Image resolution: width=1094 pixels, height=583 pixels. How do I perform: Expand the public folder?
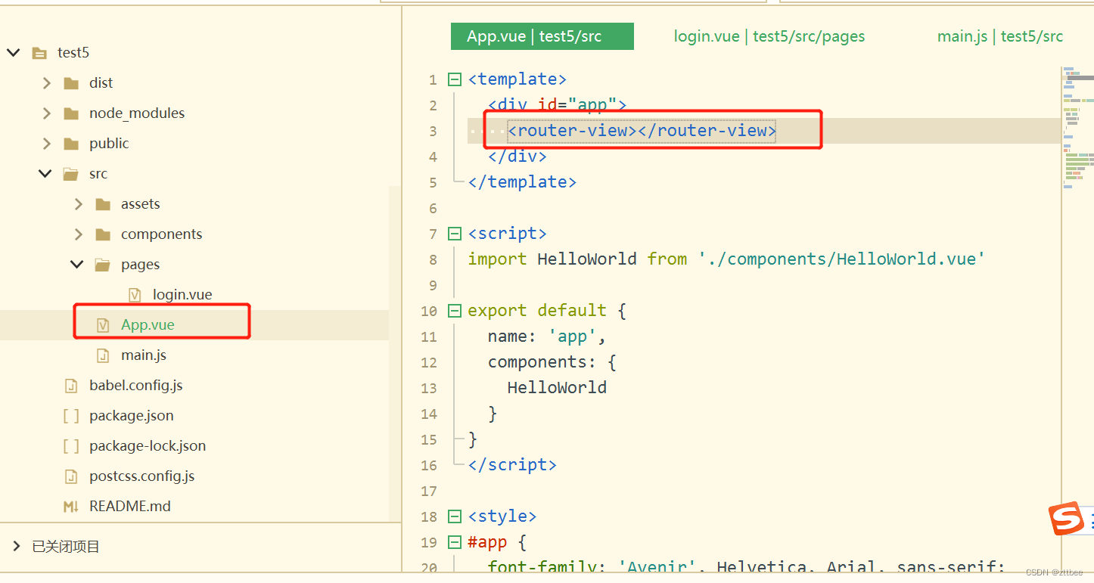click(46, 143)
